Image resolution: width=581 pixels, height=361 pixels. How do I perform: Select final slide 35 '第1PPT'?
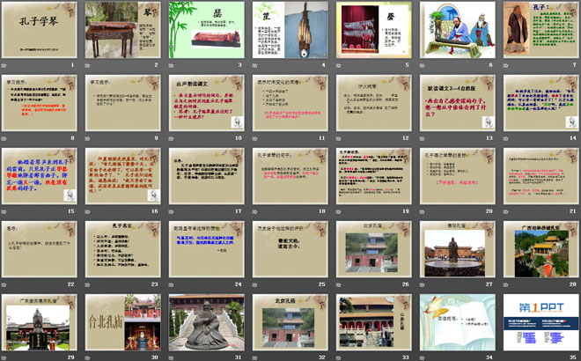(x=541, y=322)
